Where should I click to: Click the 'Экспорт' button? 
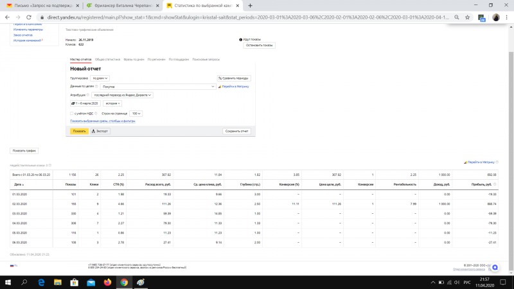(x=100, y=131)
